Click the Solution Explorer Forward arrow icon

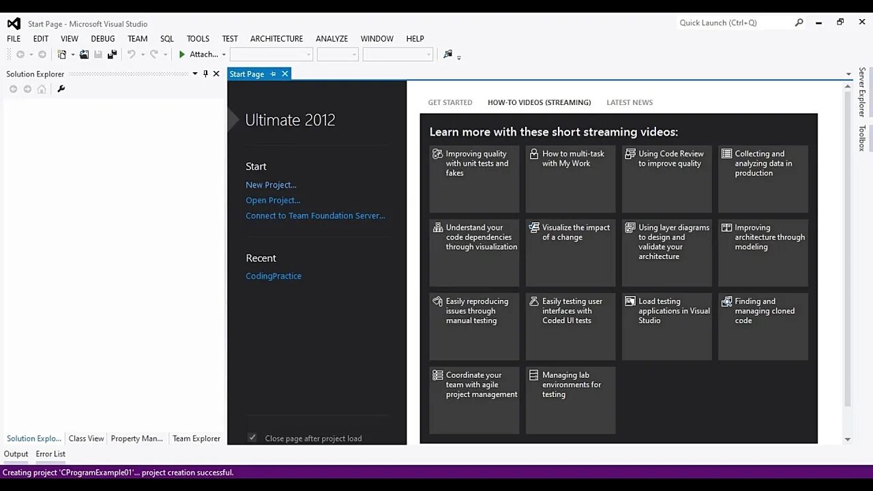27,89
